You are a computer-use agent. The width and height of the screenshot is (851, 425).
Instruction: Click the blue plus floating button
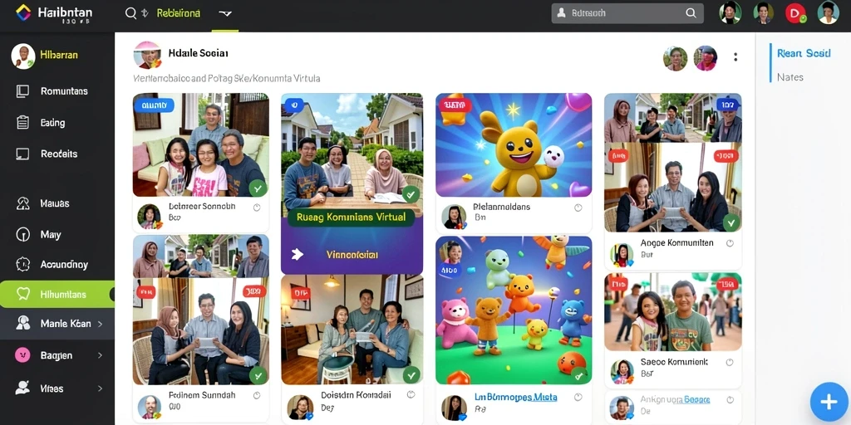tap(829, 402)
